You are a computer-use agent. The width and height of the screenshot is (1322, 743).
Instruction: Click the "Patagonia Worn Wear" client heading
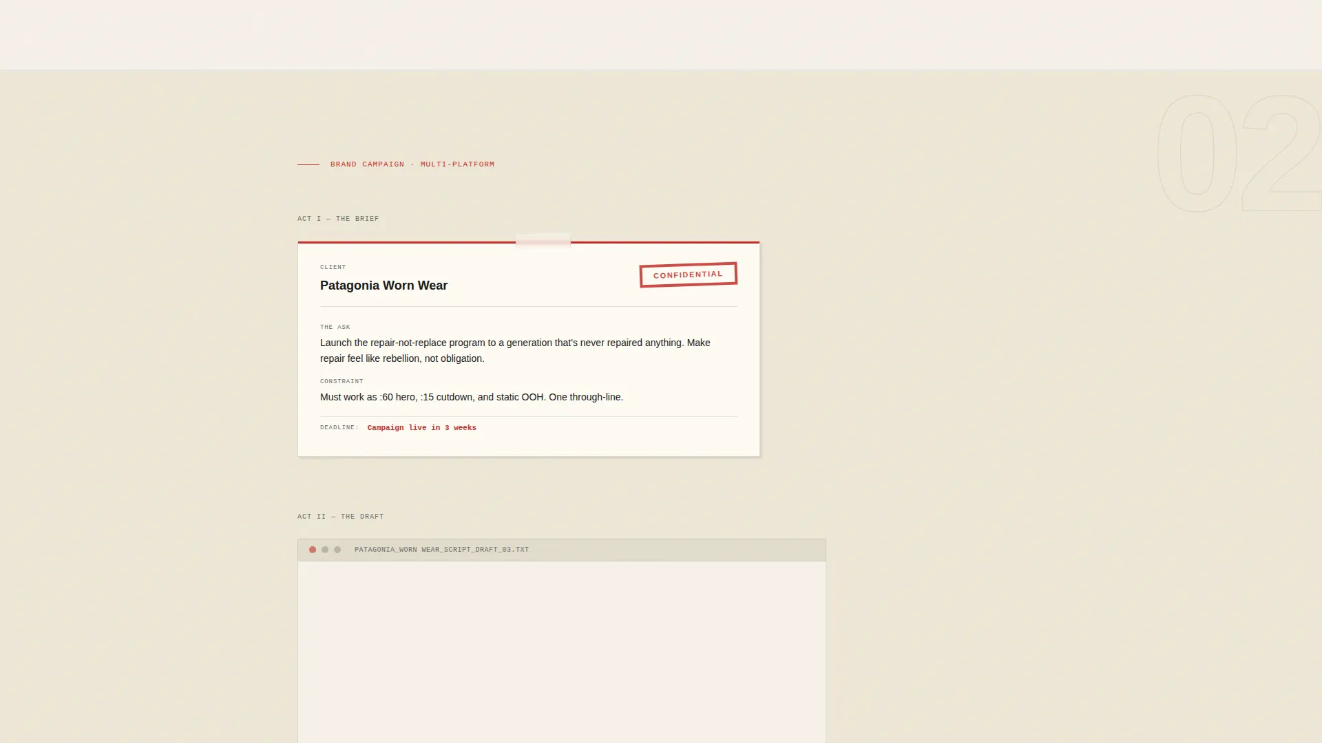(x=384, y=286)
